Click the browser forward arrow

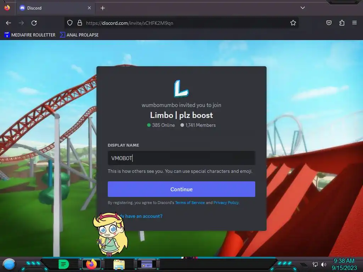click(21, 23)
